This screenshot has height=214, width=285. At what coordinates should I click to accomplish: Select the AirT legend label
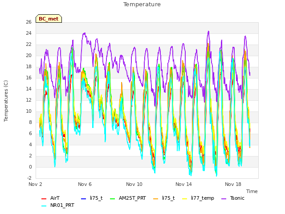pyautogui.click(x=55, y=198)
